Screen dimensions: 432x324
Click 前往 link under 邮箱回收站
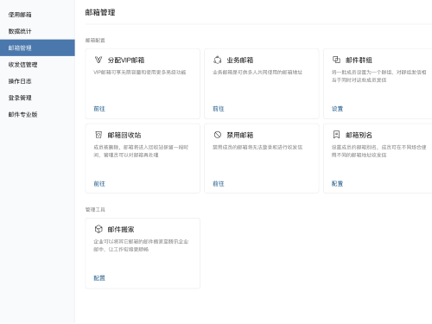[x=99, y=184]
